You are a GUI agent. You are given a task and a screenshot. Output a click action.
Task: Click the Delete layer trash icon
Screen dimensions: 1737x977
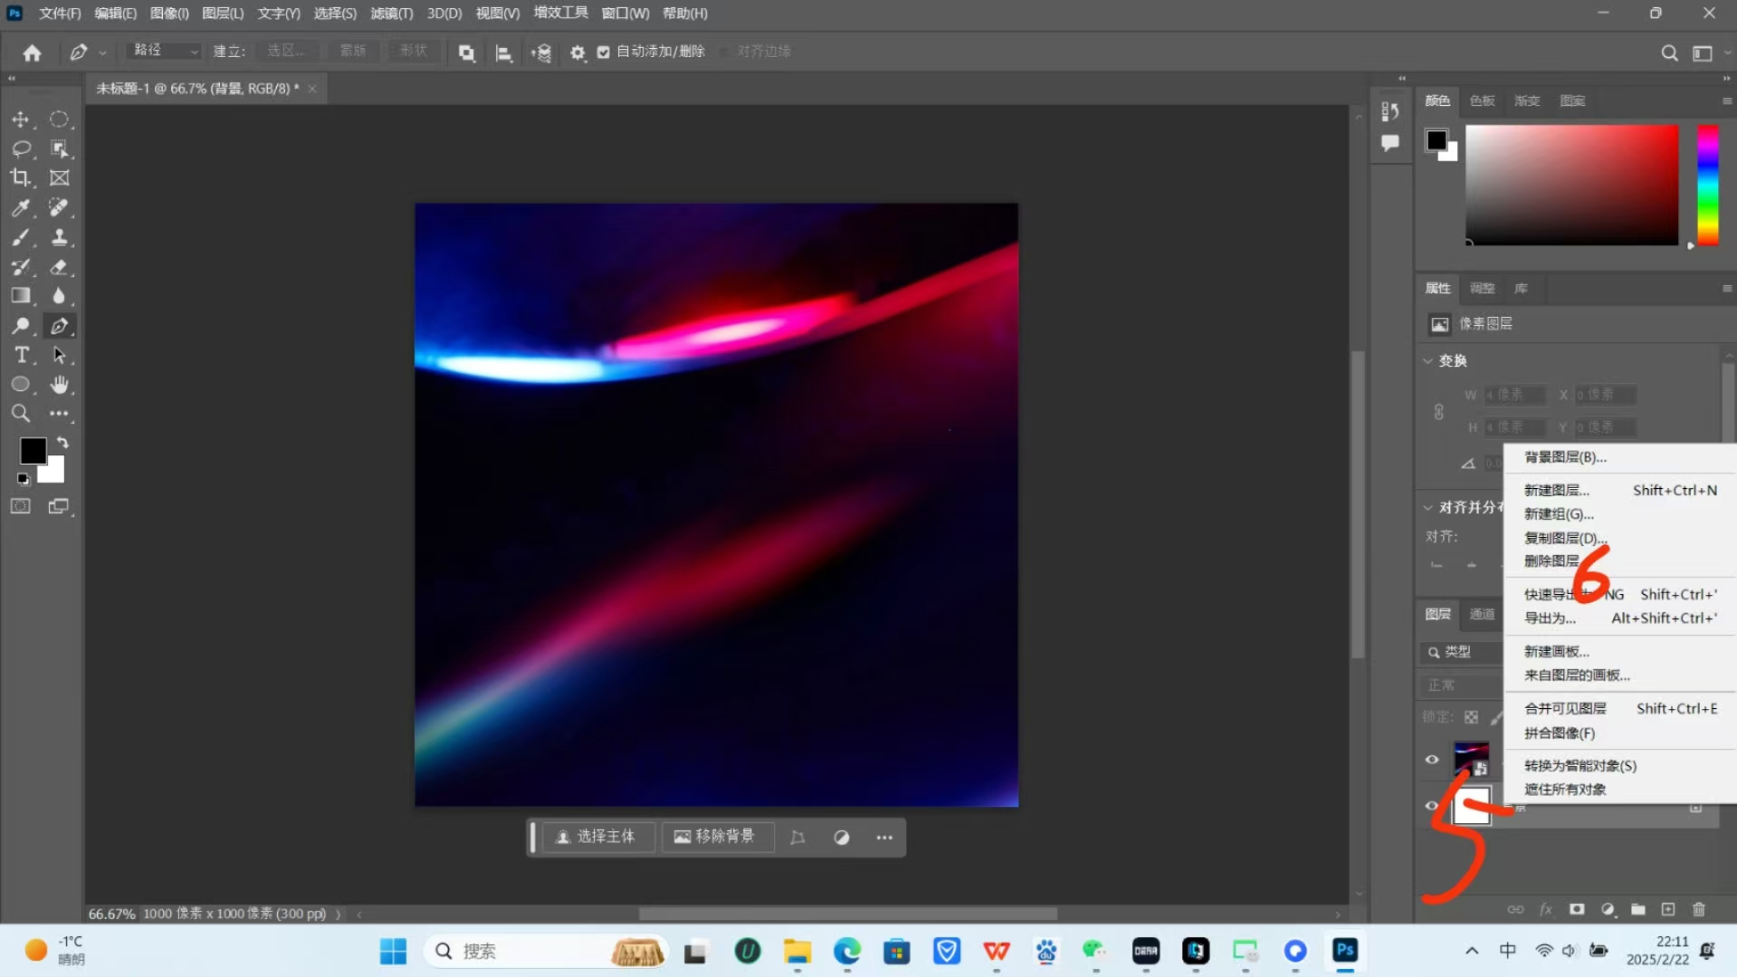[1699, 909]
